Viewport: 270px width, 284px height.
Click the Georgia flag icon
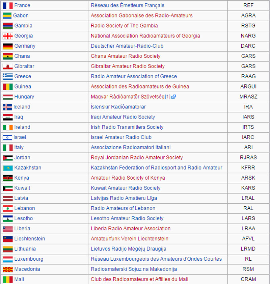point(8,36)
